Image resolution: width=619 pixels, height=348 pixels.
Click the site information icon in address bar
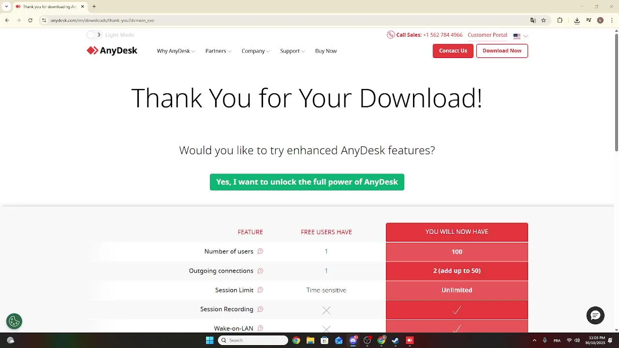pos(44,20)
